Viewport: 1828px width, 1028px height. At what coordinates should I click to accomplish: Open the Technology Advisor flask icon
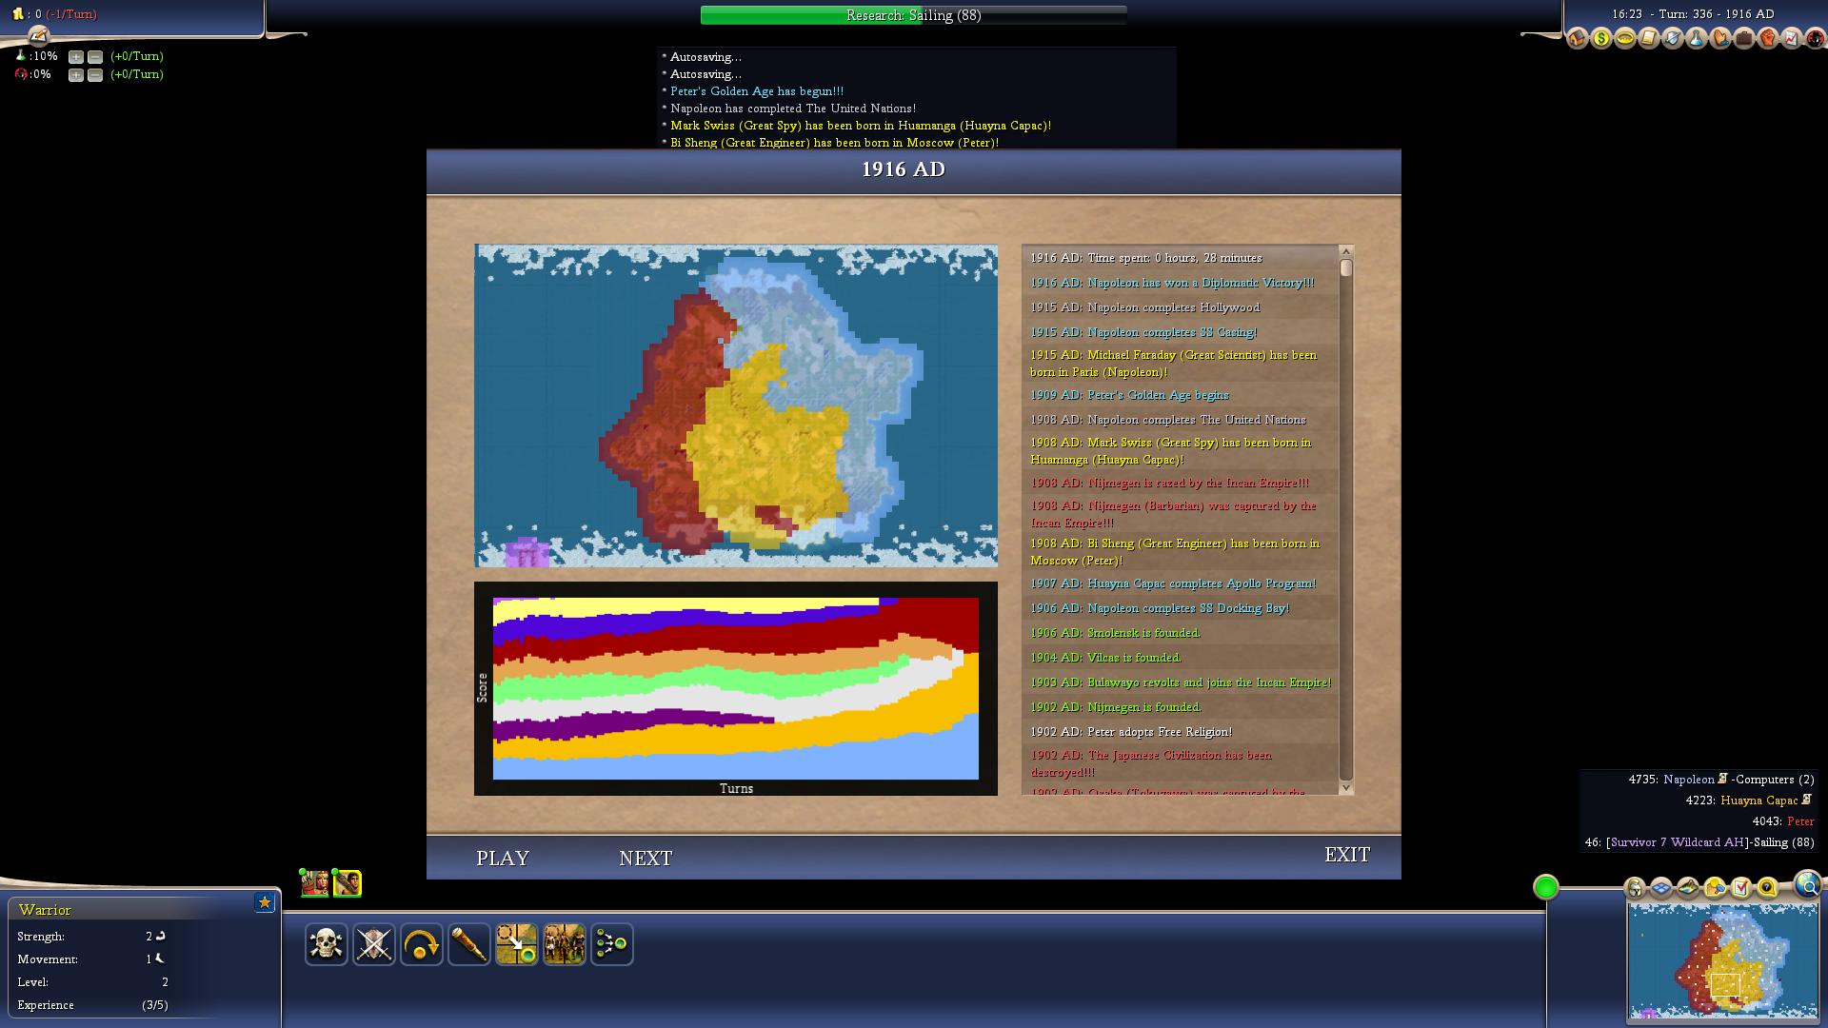tap(1697, 39)
